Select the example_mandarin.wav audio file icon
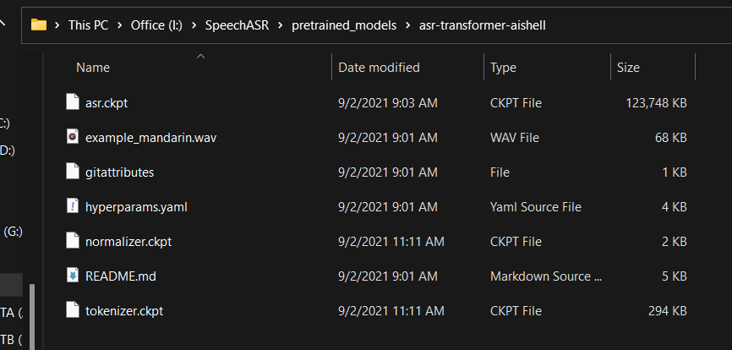 [x=73, y=137]
